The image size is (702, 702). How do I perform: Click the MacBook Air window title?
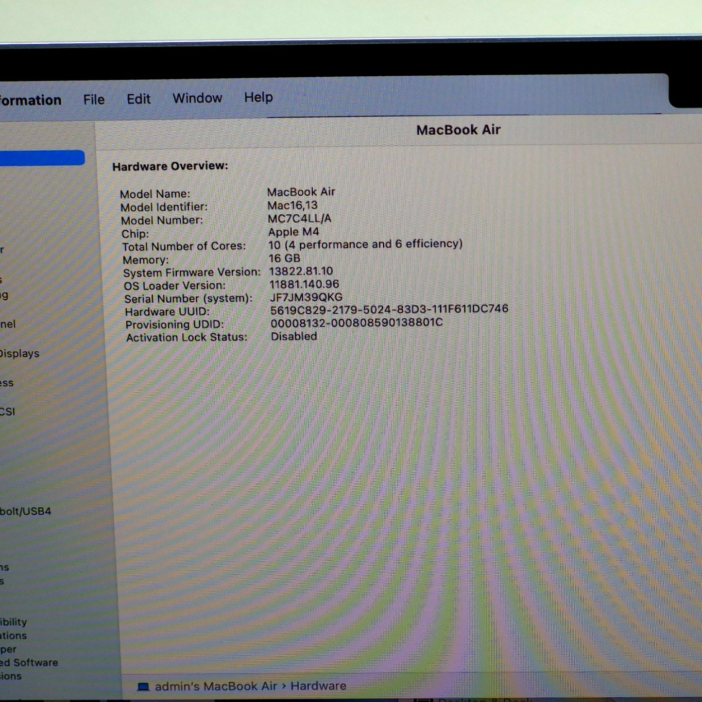[x=459, y=130]
